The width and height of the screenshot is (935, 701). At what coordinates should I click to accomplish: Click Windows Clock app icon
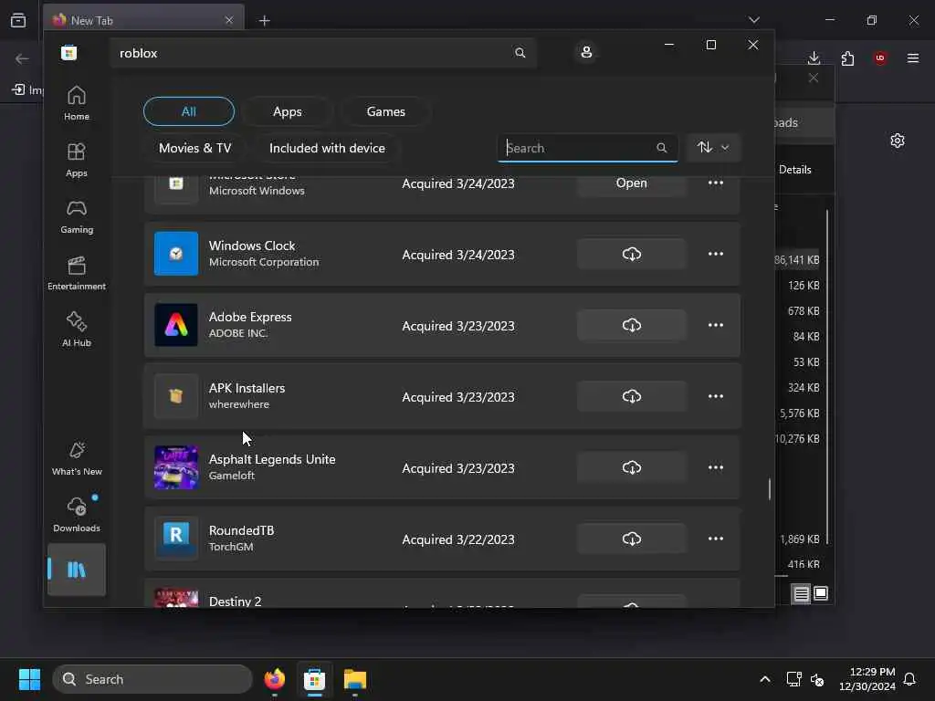coord(176,254)
